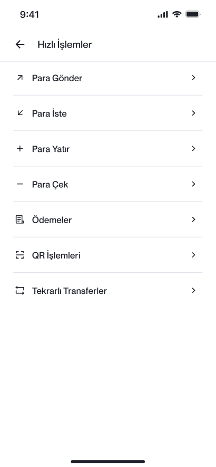Open the Para Yatır option
This screenshot has width=216, height=467.
(x=107, y=149)
